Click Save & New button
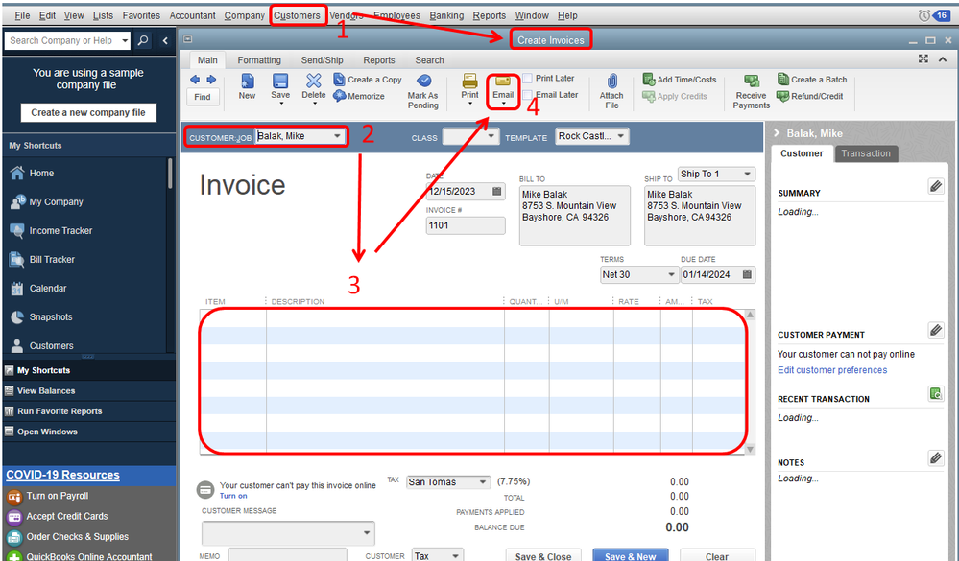Screen dimensions: 959x561 tap(630, 556)
